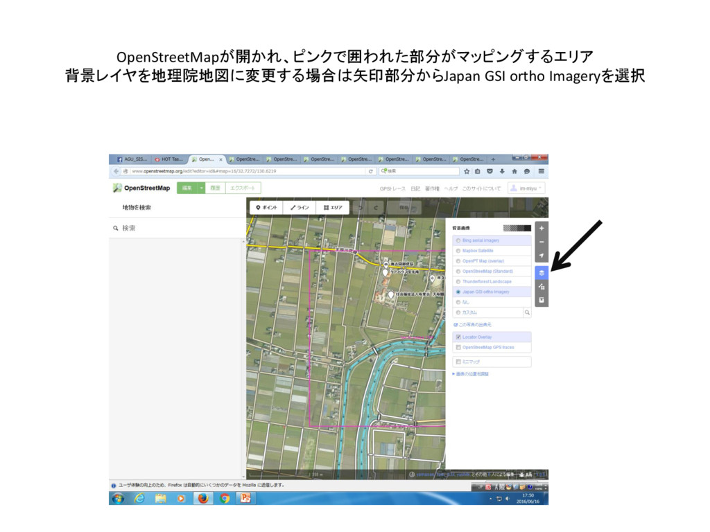Image resolution: width=710 pixels, height=532 pixels.
Task: Expand the 画像の位置を調整 imagery offset section
Action: pos(471,374)
